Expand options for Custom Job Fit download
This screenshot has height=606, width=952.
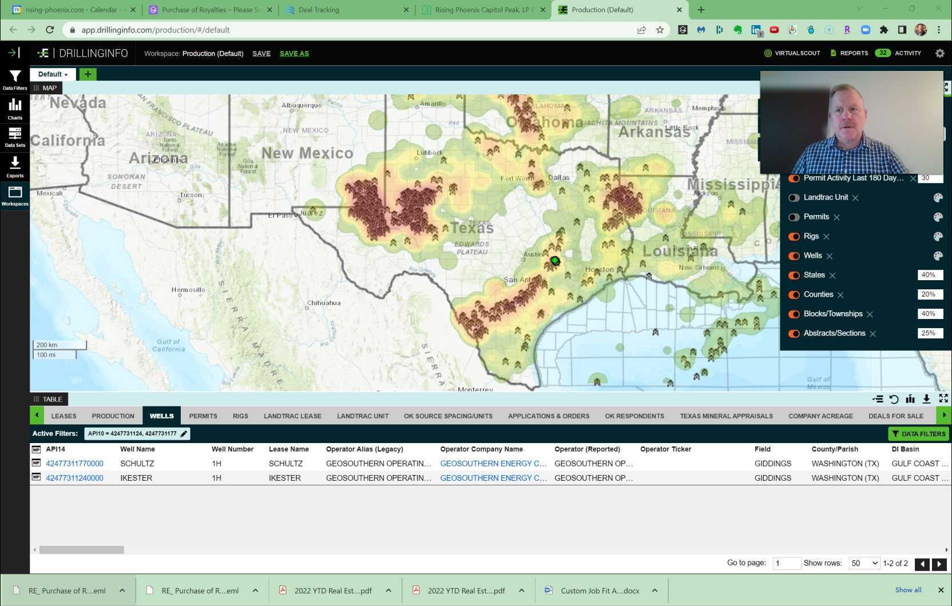(654, 591)
